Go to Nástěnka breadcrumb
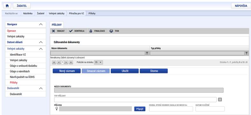The image size is (251, 115). click(x=28, y=13)
